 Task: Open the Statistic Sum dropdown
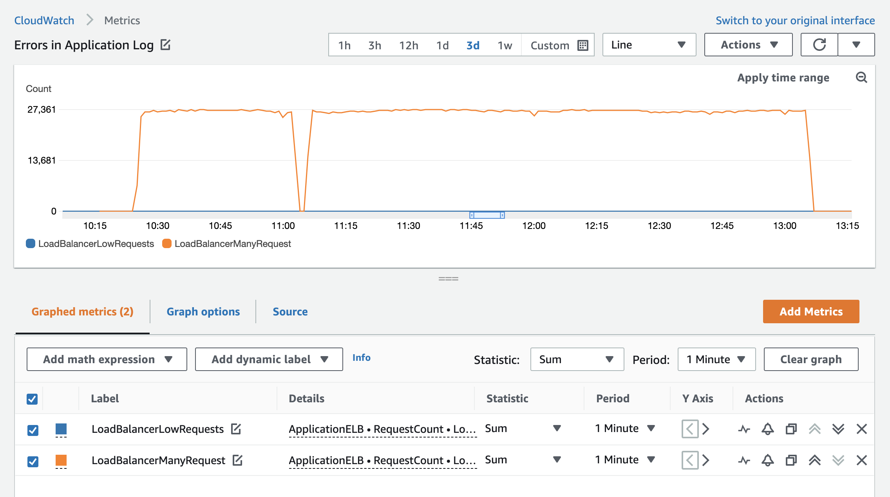(x=577, y=359)
